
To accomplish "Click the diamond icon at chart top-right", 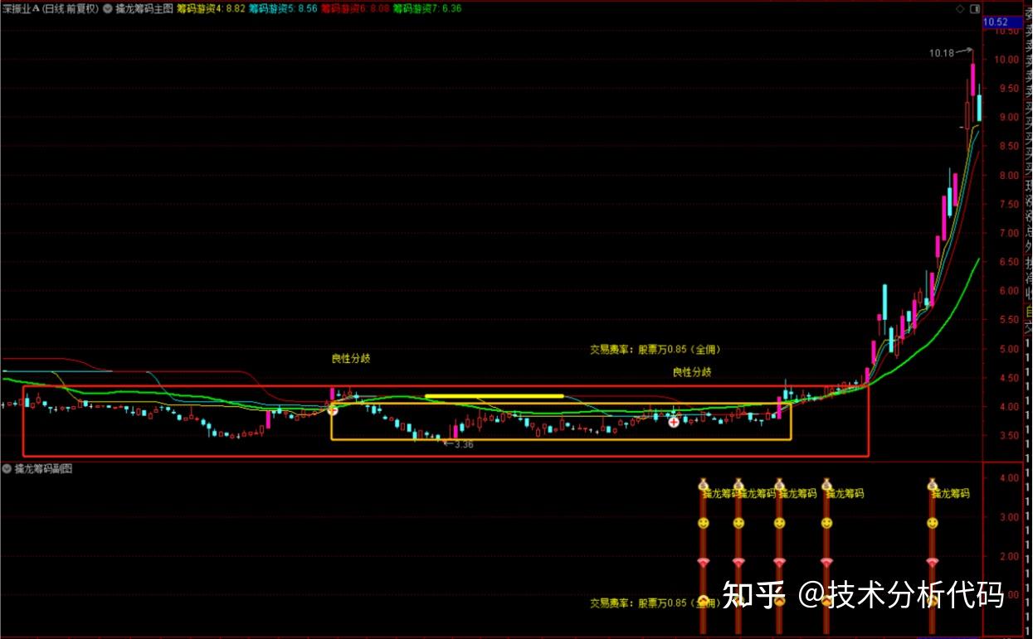I will pos(961,8).
